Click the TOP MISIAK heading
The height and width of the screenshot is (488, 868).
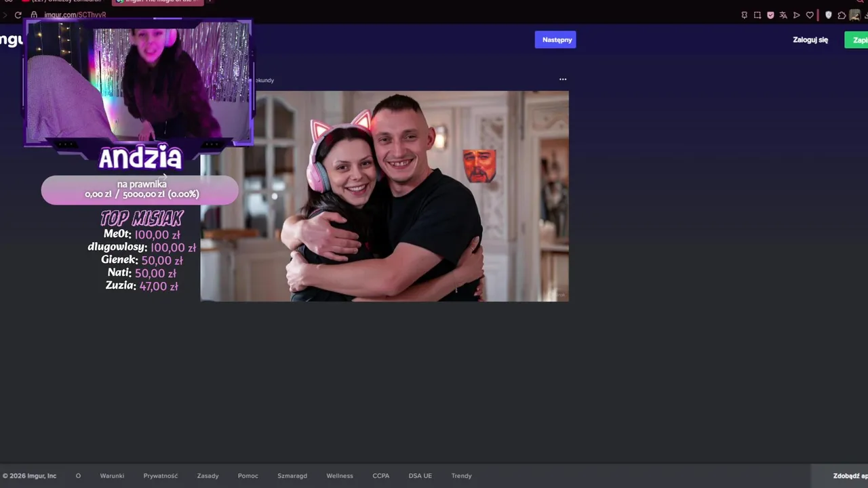tap(142, 218)
